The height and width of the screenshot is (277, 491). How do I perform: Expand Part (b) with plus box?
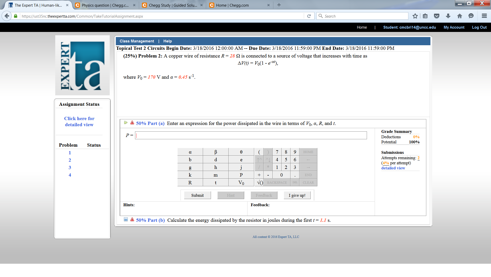(x=126, y=220)
